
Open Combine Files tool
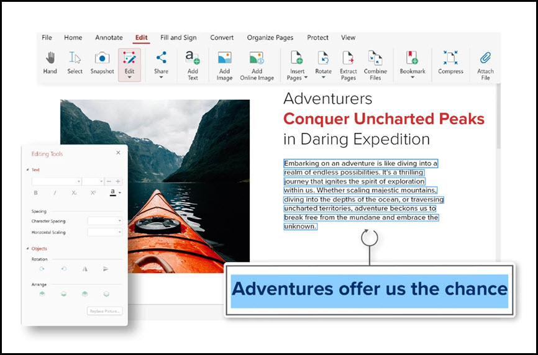pyautogui.click(x=375, y=65)
